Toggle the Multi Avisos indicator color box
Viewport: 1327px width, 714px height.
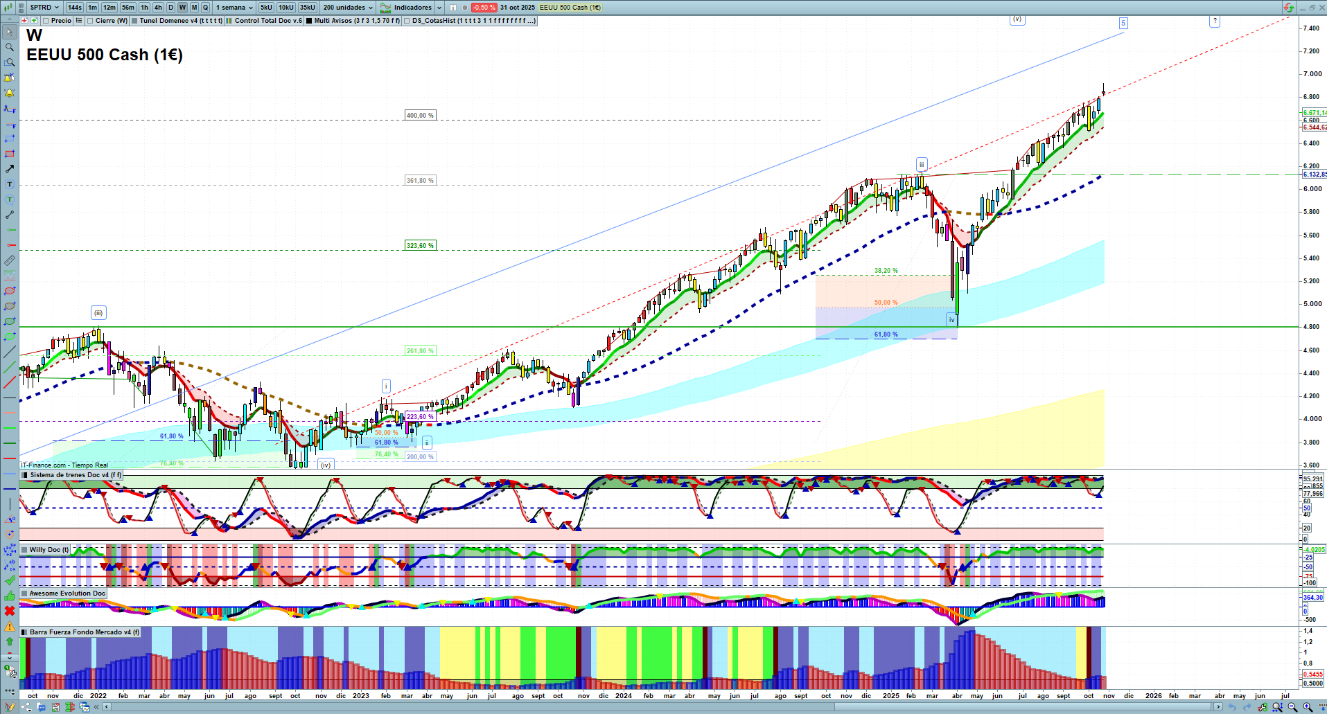click(310, 21)
